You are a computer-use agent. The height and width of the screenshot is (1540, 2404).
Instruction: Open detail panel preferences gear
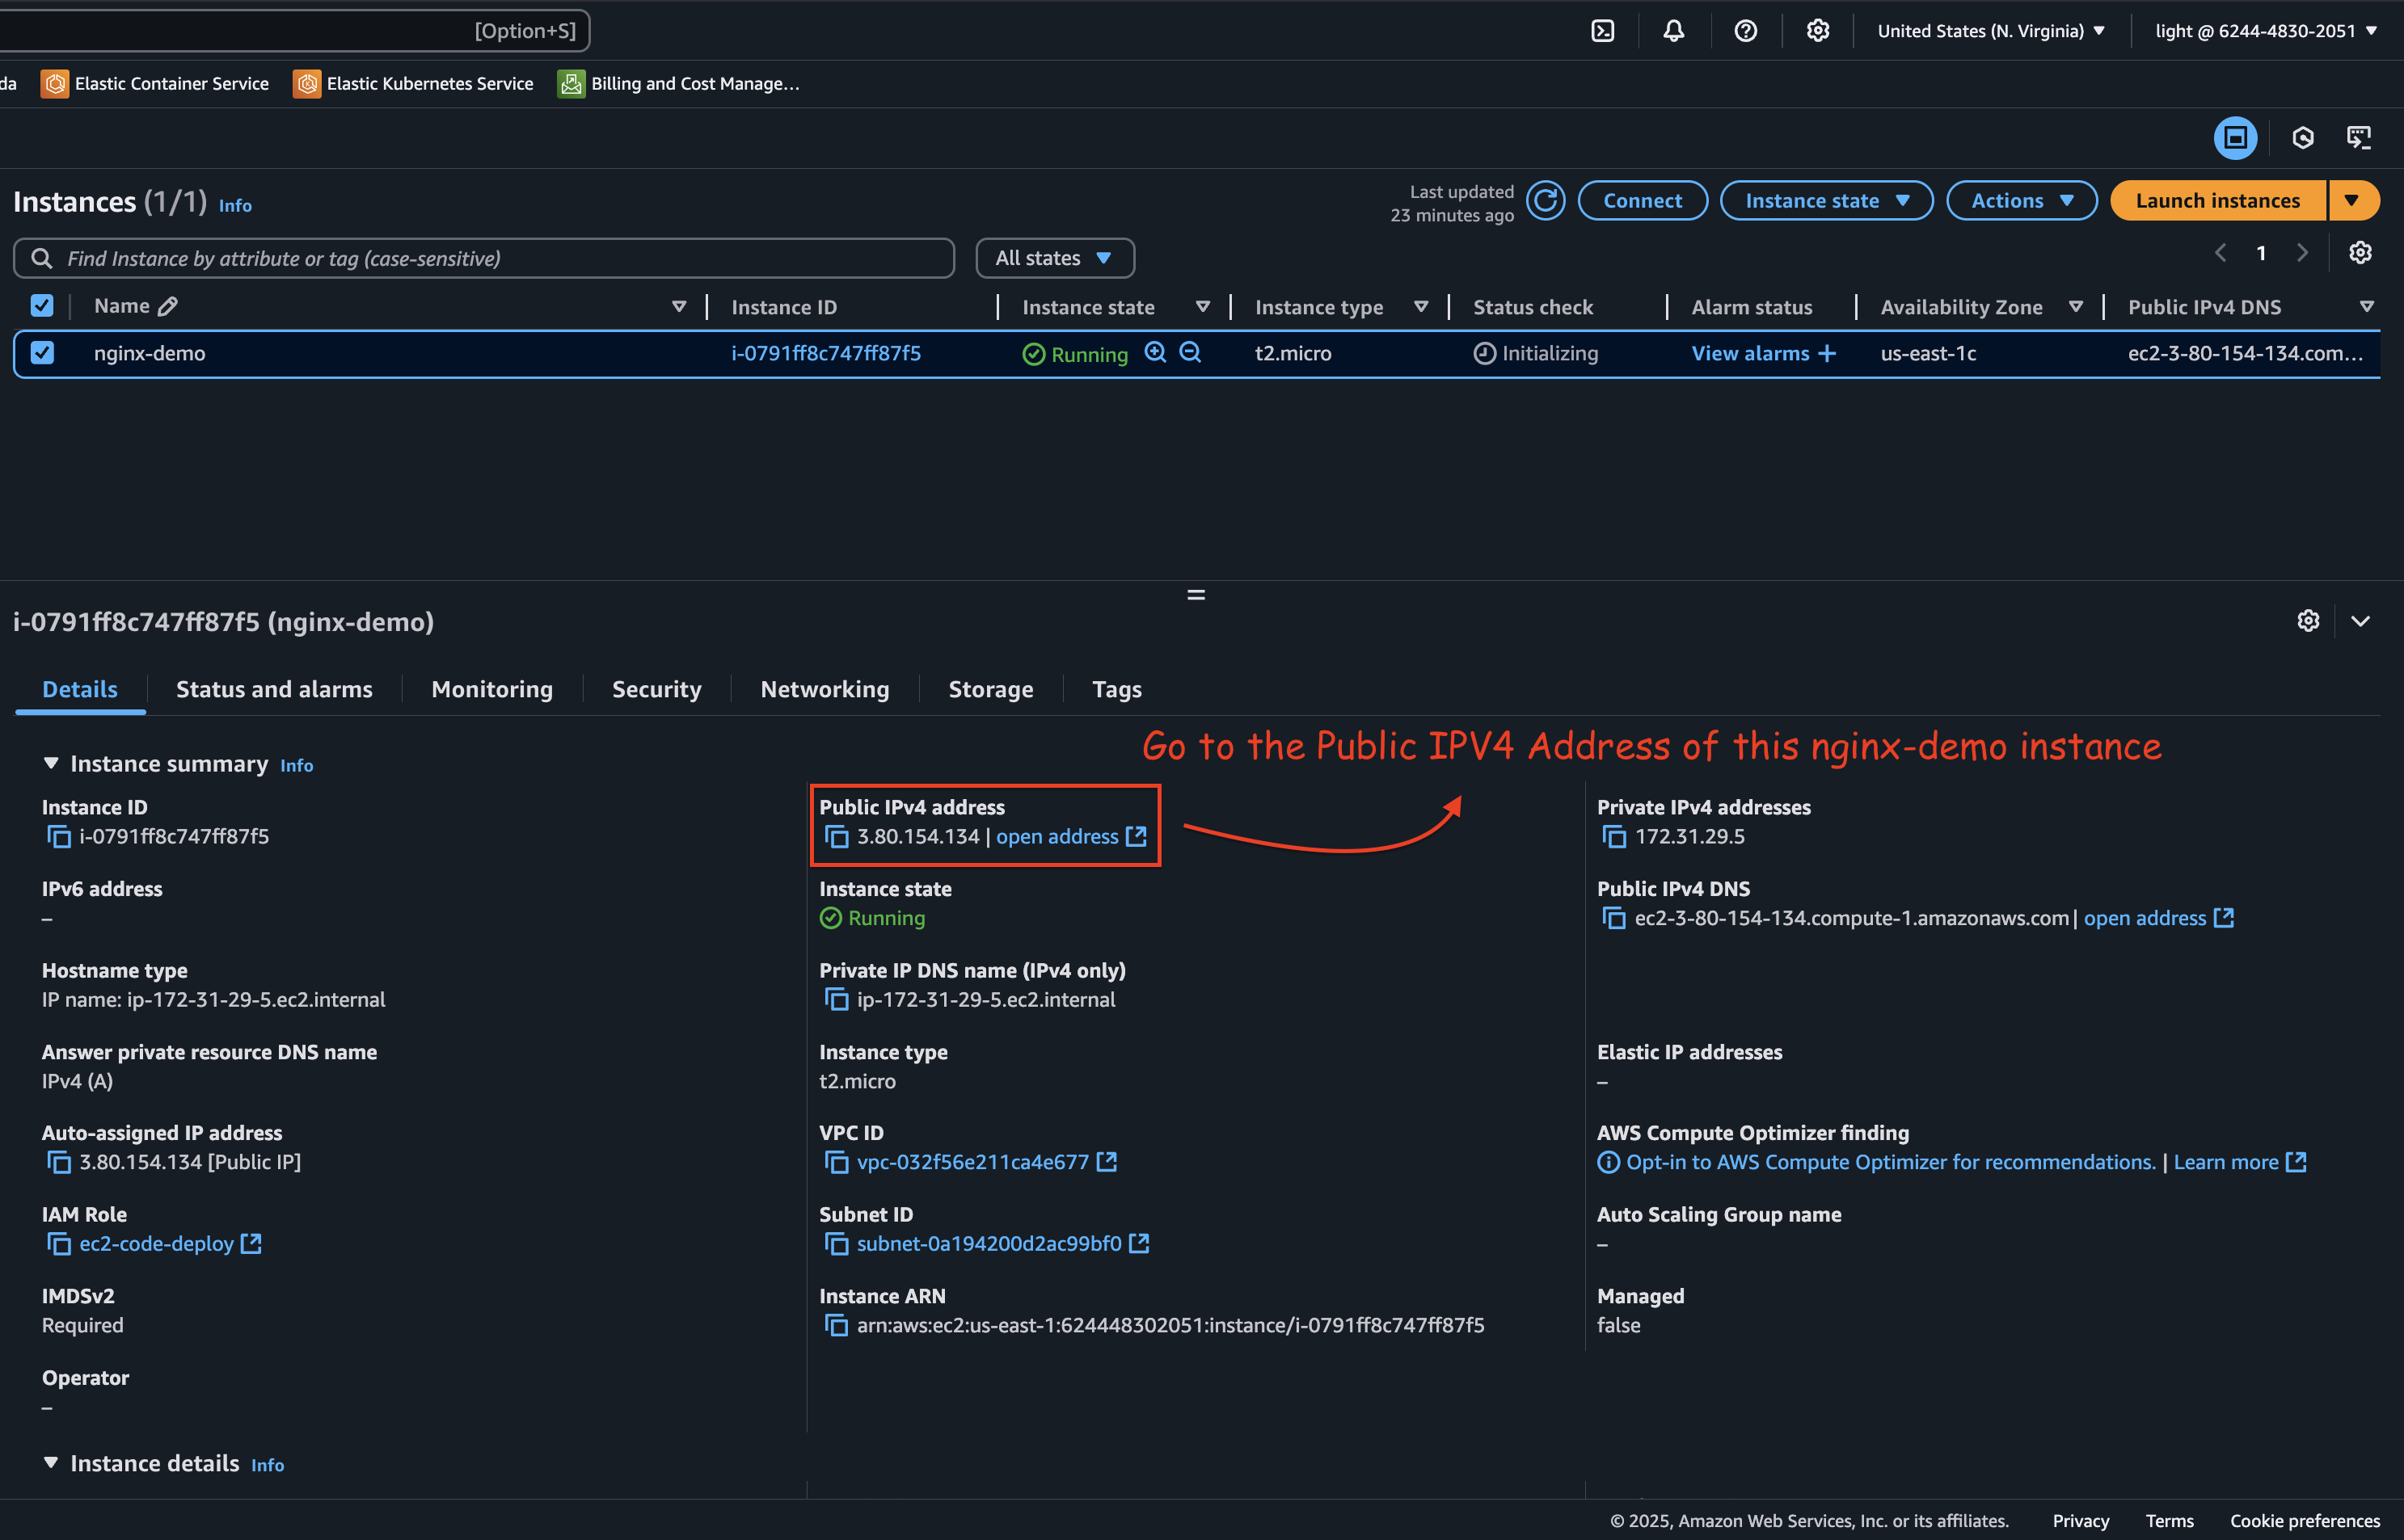click(x=2308, y=621)
